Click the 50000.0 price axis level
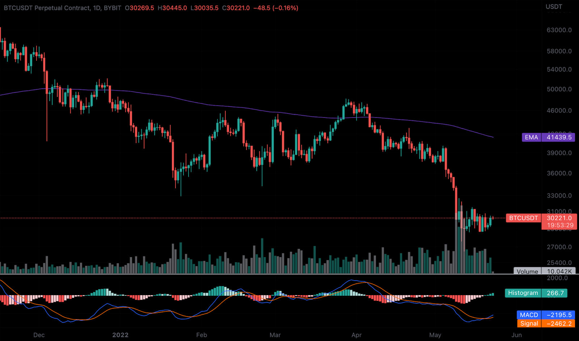Image resolution: width=579 pixels, height=341 pixels. (x=559, y=89)
